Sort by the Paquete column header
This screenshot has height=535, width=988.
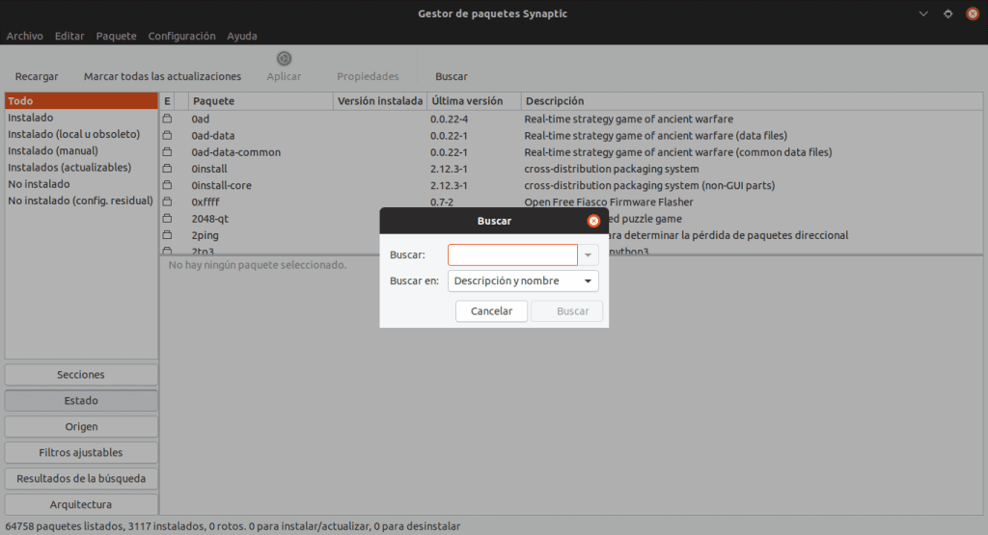click(261, 100)
